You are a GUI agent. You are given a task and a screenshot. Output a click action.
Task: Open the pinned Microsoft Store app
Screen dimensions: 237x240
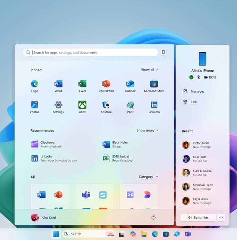pyautogui.click(x=154, y=86)
